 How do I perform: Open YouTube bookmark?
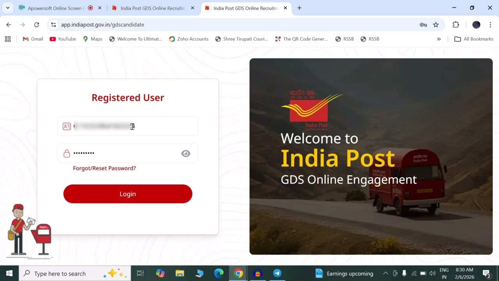coord(63,39)
